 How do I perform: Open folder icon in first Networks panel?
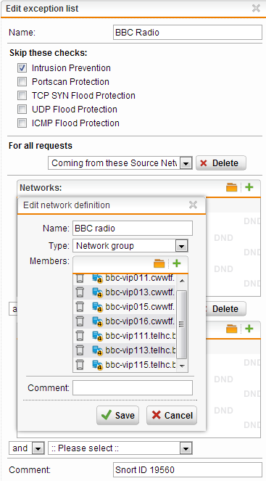(x=232, y=187)
